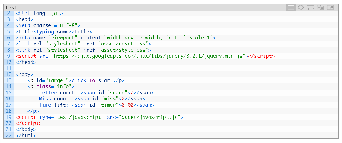Select line number 9 in the gutter

(x=9, y=56)
